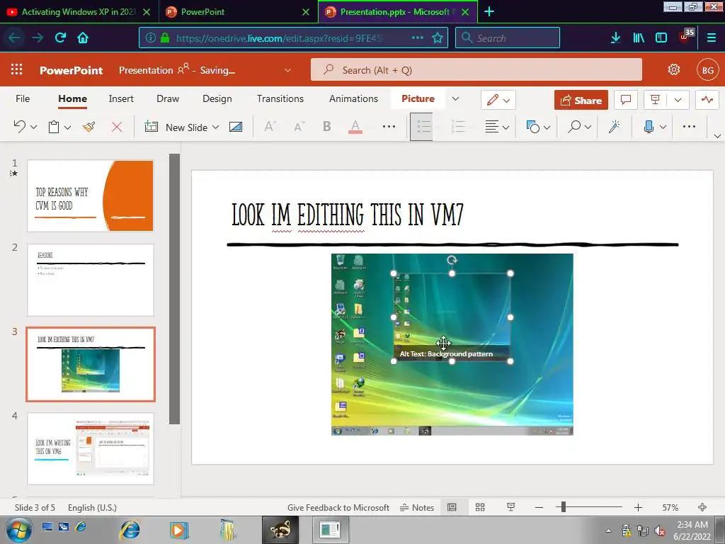The width and height of the screenshot is (725, 544).
Task: Toggle Bold formatting
Action: click(x=327, y=126)
